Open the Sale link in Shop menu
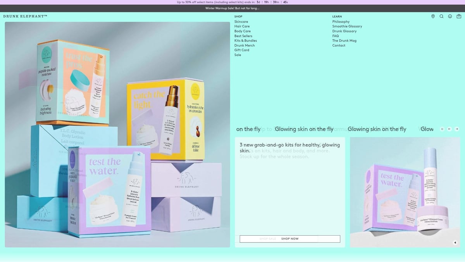Viewport: 465px width, 262px height. coord(238,55)
